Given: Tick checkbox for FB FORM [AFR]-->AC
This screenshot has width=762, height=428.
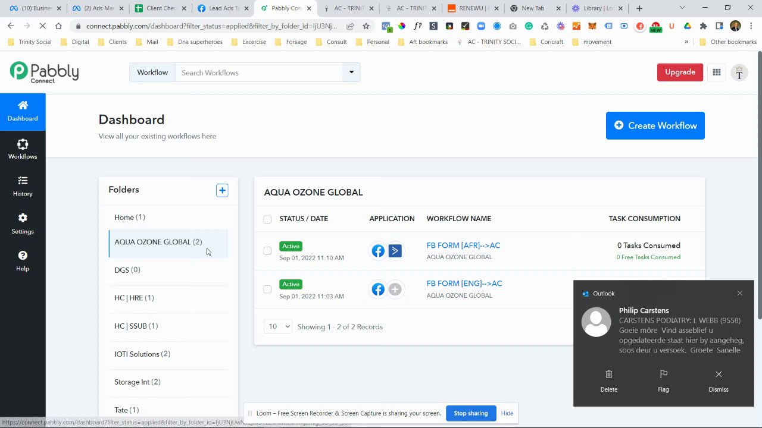Looking at the screenshot, I should pos(267,251).
